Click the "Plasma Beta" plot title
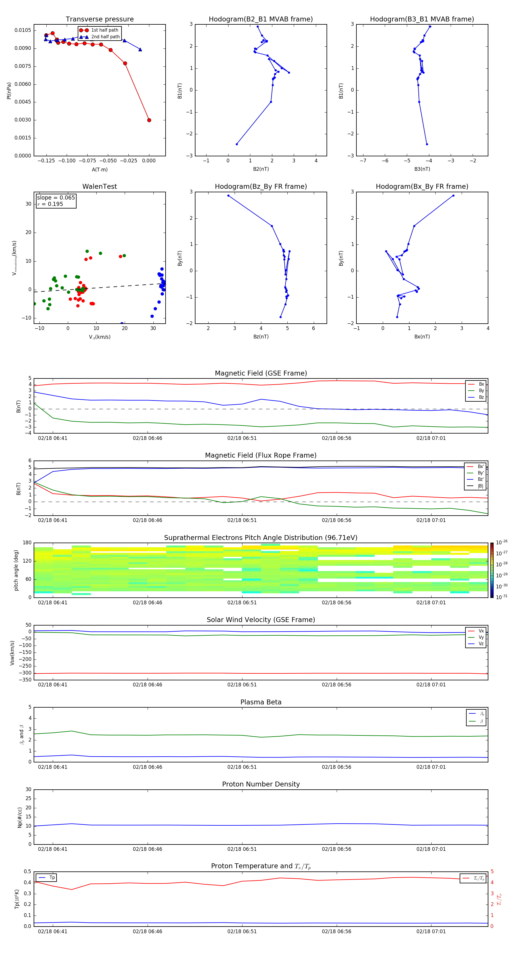 [x=261, y=702]
